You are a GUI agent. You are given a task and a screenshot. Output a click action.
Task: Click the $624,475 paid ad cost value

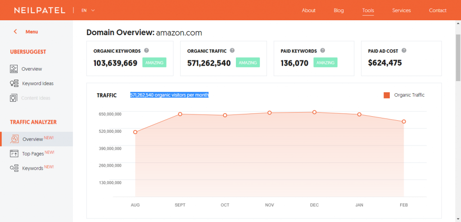pyautogui.click(x=385, y=63)
